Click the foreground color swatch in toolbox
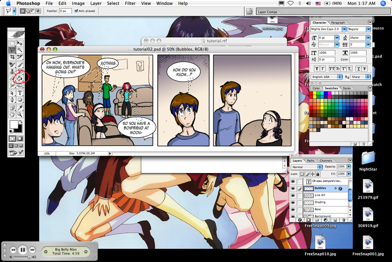 (14, 125)
